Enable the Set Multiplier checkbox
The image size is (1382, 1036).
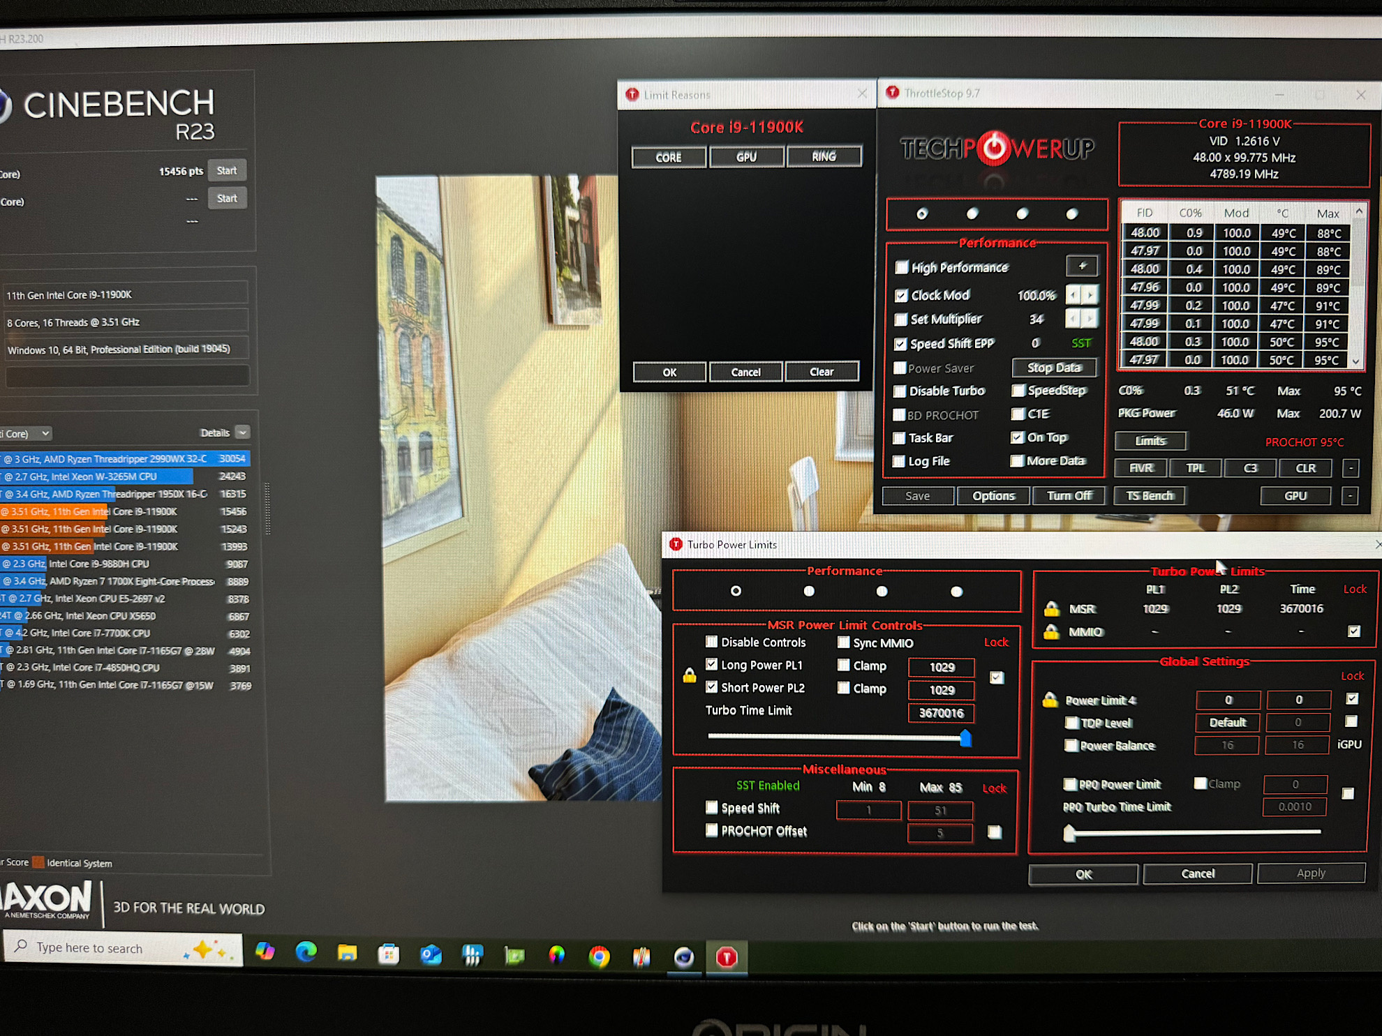coord(901,320)
